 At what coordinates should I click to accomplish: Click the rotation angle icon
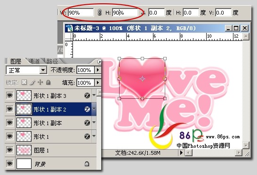coord(144,13)
